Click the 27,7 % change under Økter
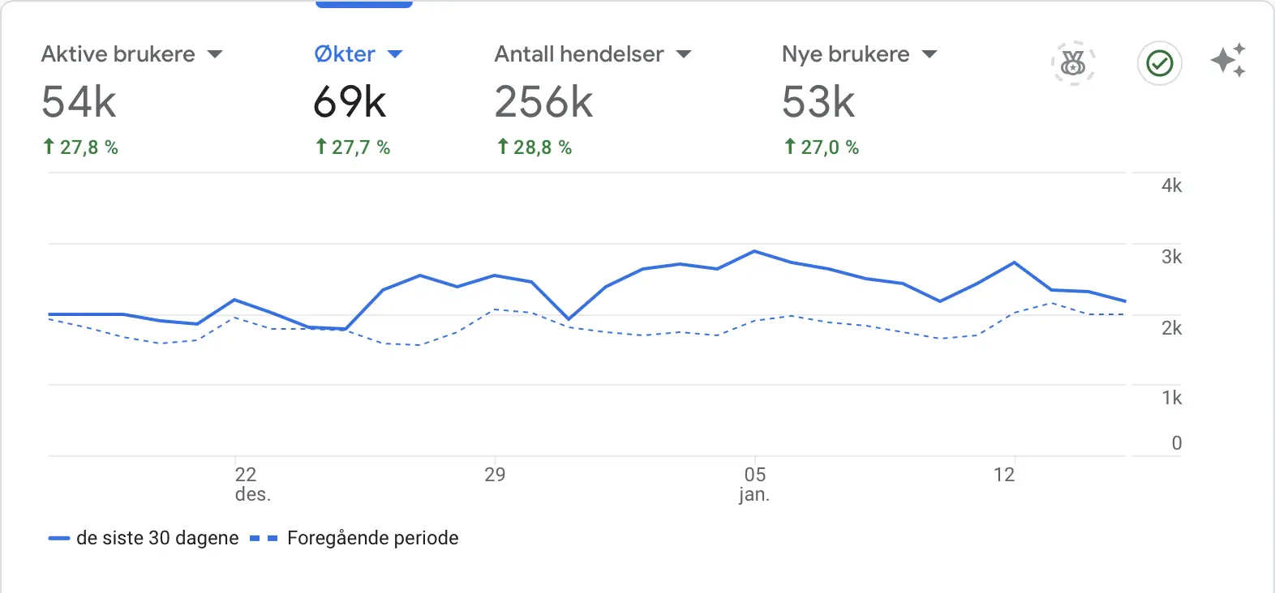The width and height of the screenshot is (1275, 593). [352, 147]
